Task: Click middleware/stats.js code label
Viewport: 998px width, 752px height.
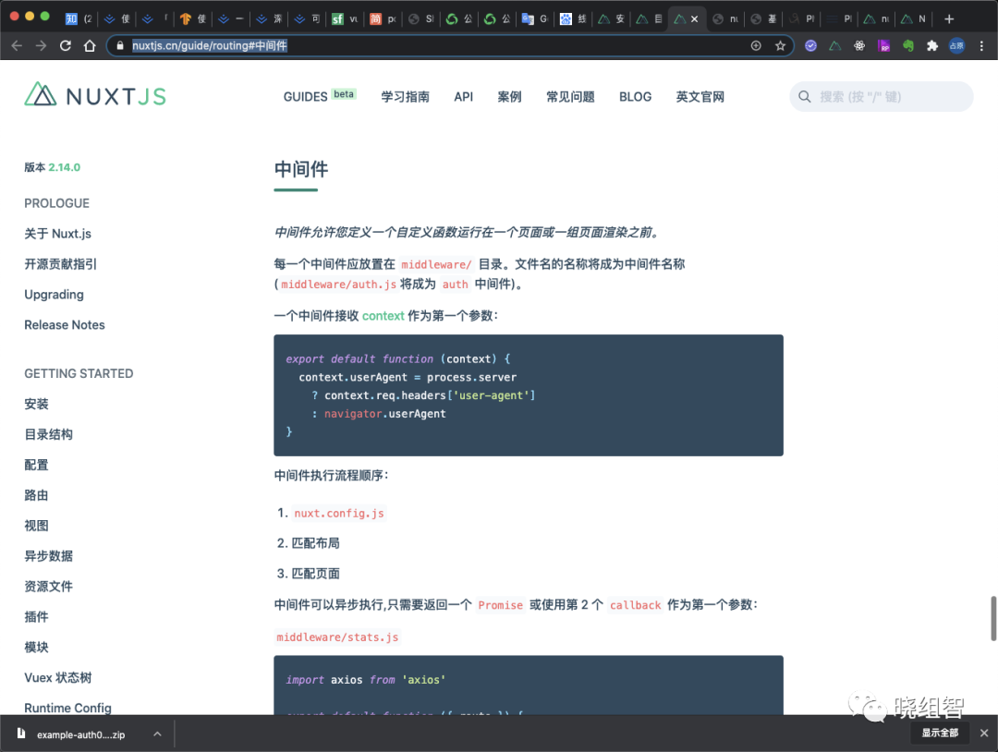Action: pos(337,637)
